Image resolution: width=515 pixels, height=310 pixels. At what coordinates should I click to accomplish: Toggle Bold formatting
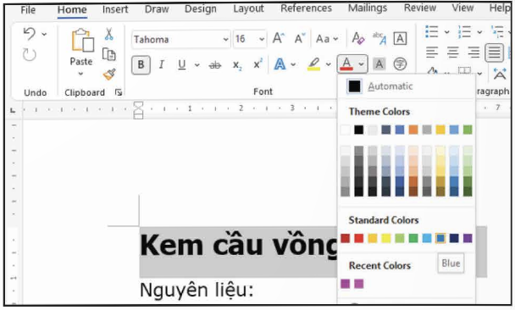[141, 64]
